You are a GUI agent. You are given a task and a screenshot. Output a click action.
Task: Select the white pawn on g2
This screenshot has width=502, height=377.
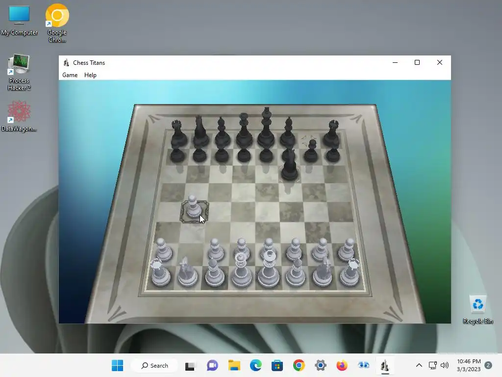pos(321,249)
